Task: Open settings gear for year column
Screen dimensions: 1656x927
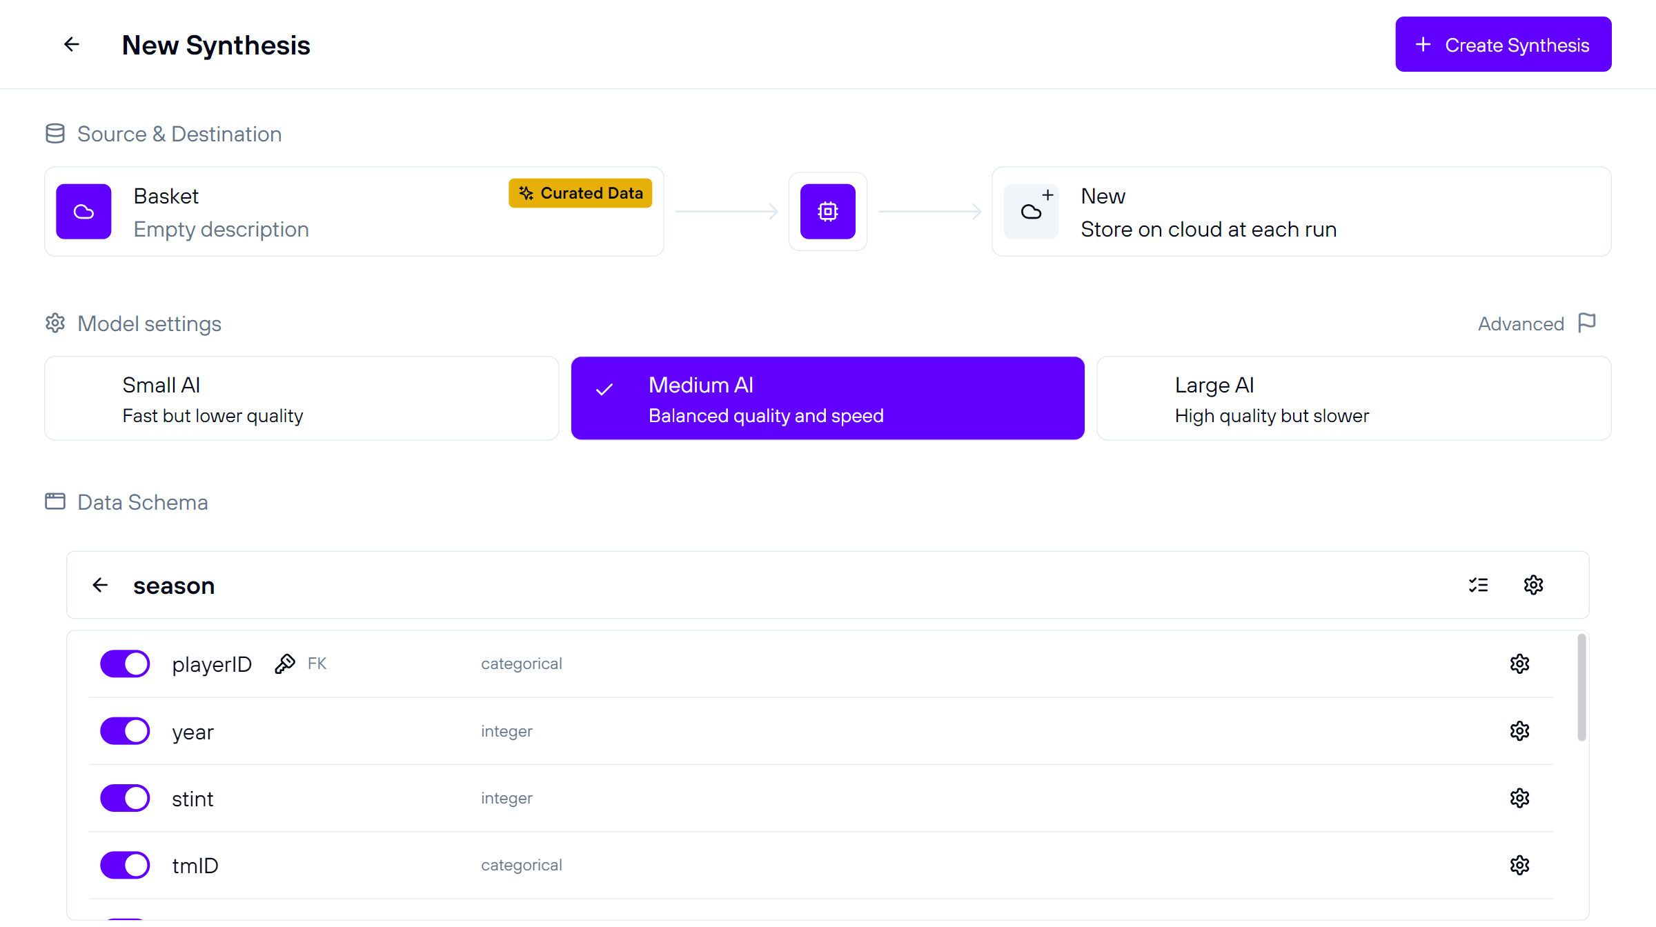Action: pos(1519,731)
